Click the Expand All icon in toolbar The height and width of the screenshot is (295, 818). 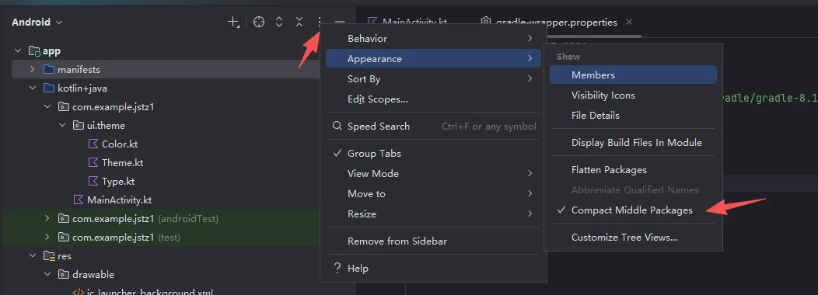point(279,22)
